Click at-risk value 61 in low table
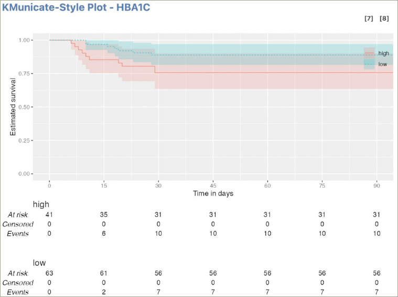Screen dimensions: 398x297 pyautogui.click(x=104, y=273)
